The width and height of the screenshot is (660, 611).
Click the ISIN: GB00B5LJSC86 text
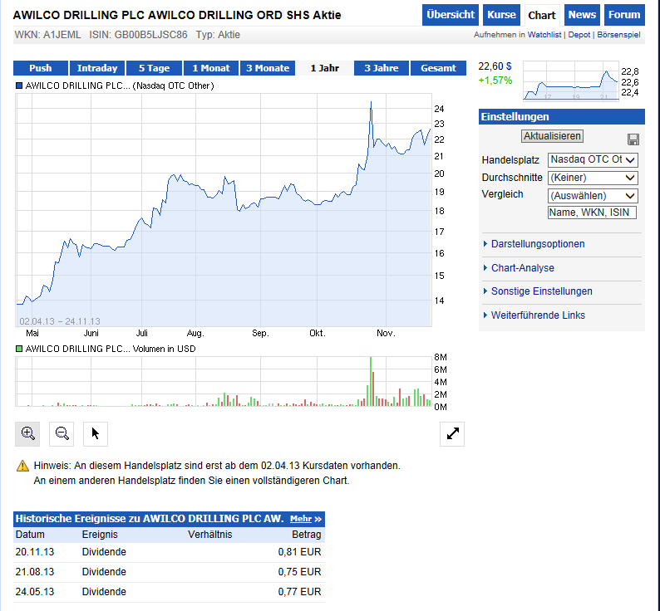click(138, 35)
